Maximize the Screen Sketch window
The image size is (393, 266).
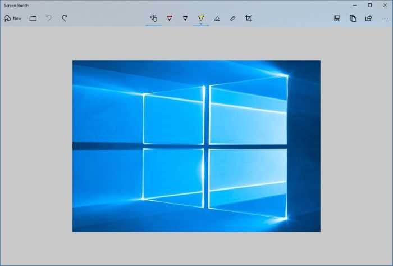[369, 5]
